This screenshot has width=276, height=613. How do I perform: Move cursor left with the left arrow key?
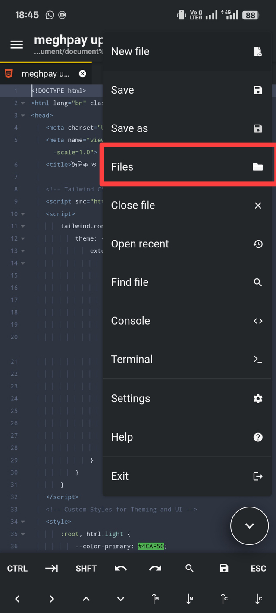17,599
